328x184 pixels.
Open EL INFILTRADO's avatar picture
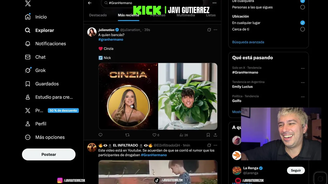click(92, 147)
